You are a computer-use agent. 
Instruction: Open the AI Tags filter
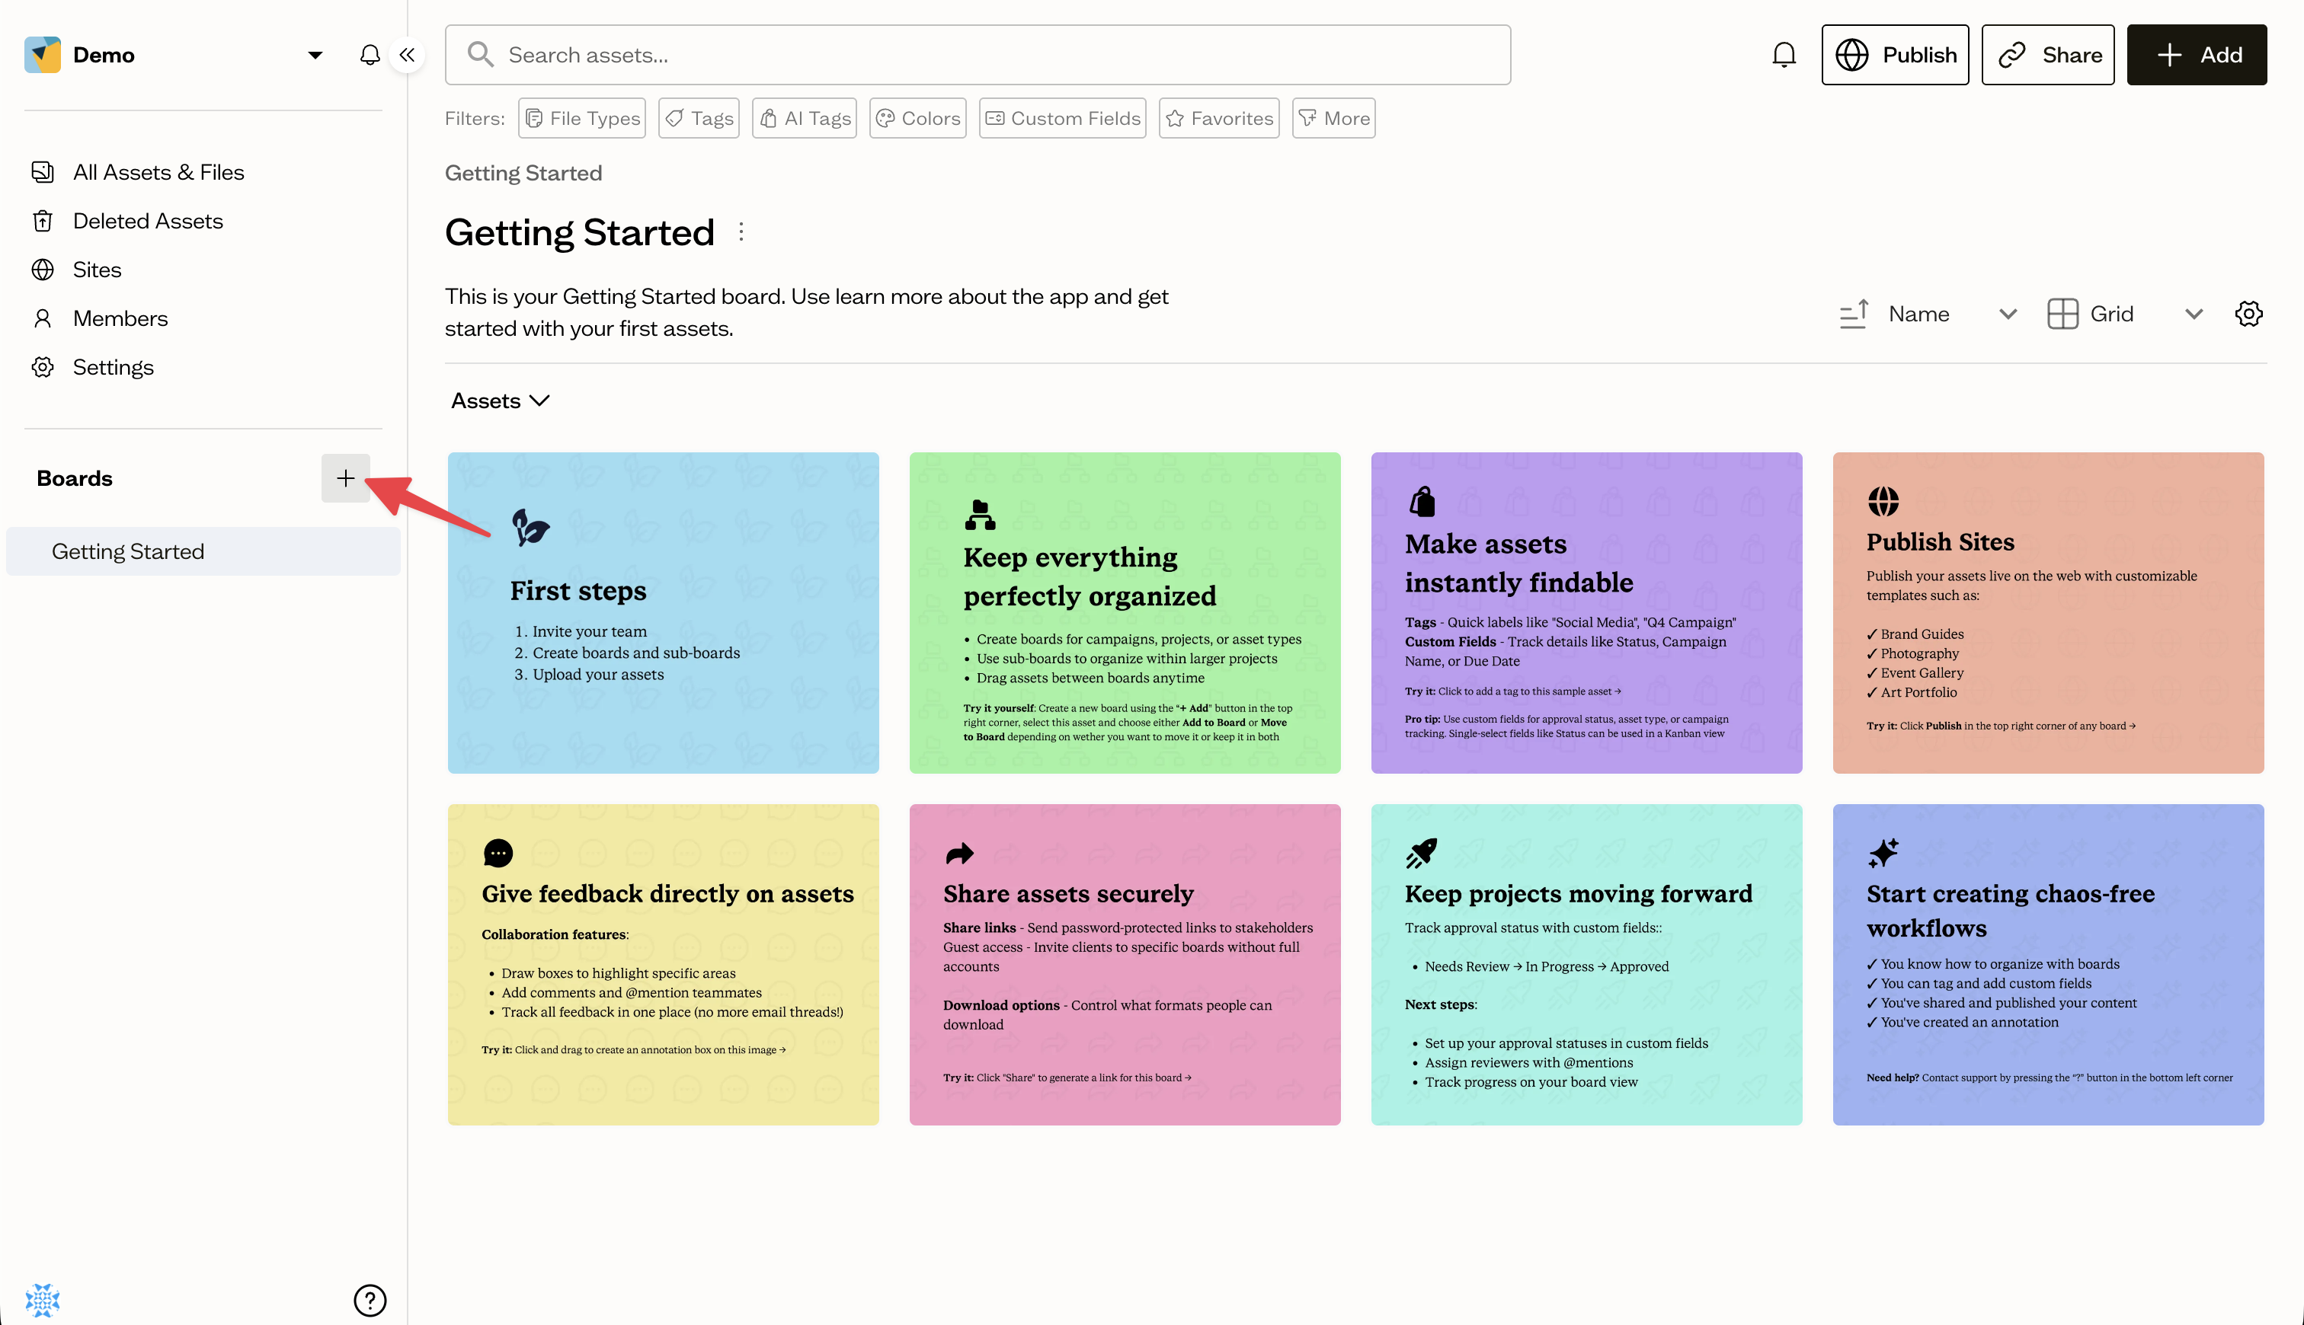click(x=804, y=118)
